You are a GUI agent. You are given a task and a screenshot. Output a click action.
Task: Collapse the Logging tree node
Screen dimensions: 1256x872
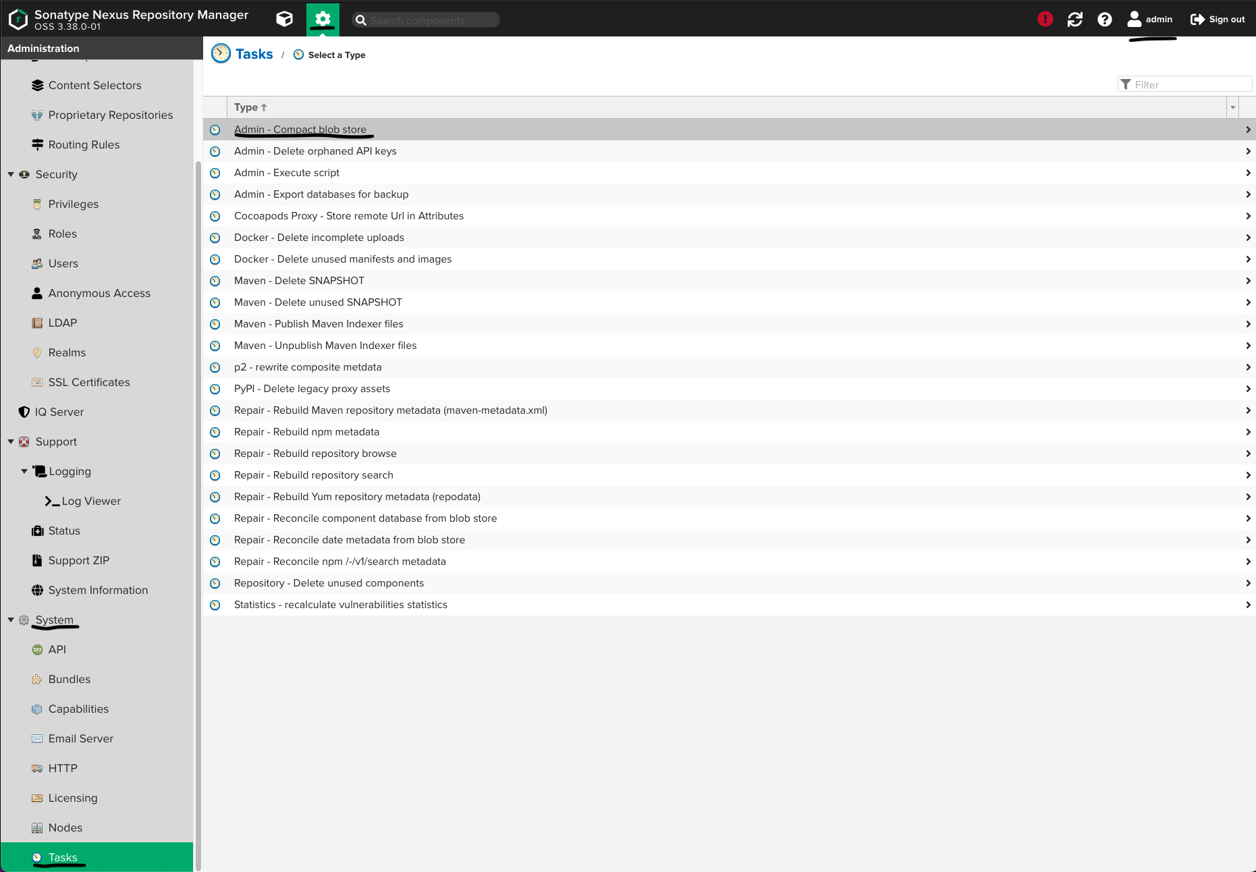(x=24, y=471)
